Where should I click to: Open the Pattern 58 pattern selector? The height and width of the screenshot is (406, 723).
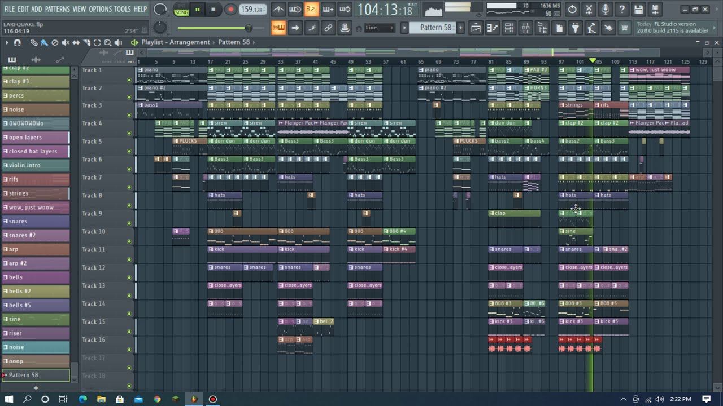(x=432, y=28)
